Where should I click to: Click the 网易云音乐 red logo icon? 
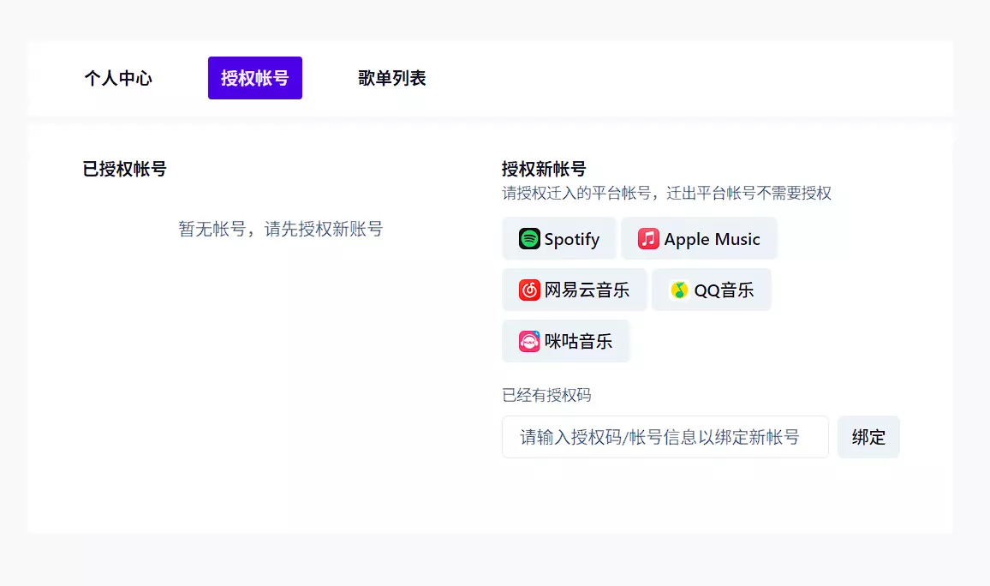coord(529,290)
